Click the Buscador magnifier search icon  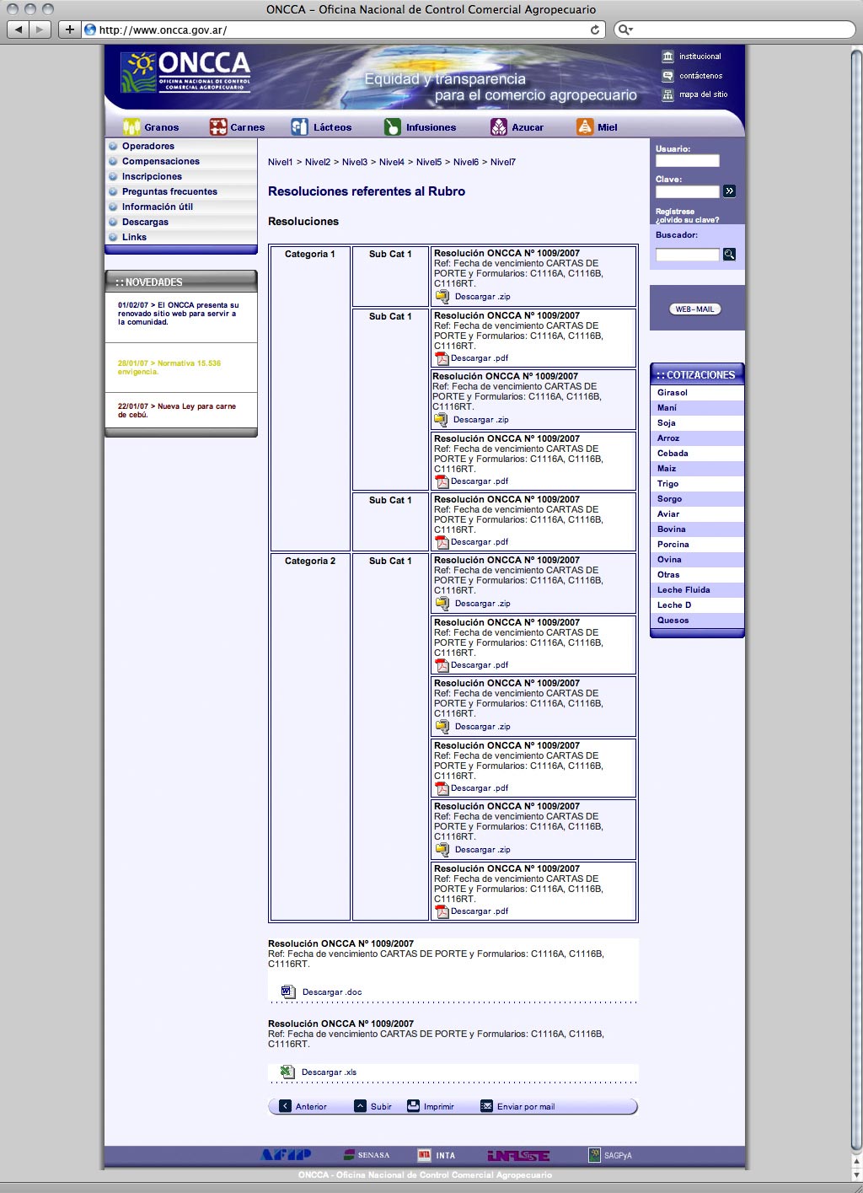pyautogui.click(x=729, y=254)
